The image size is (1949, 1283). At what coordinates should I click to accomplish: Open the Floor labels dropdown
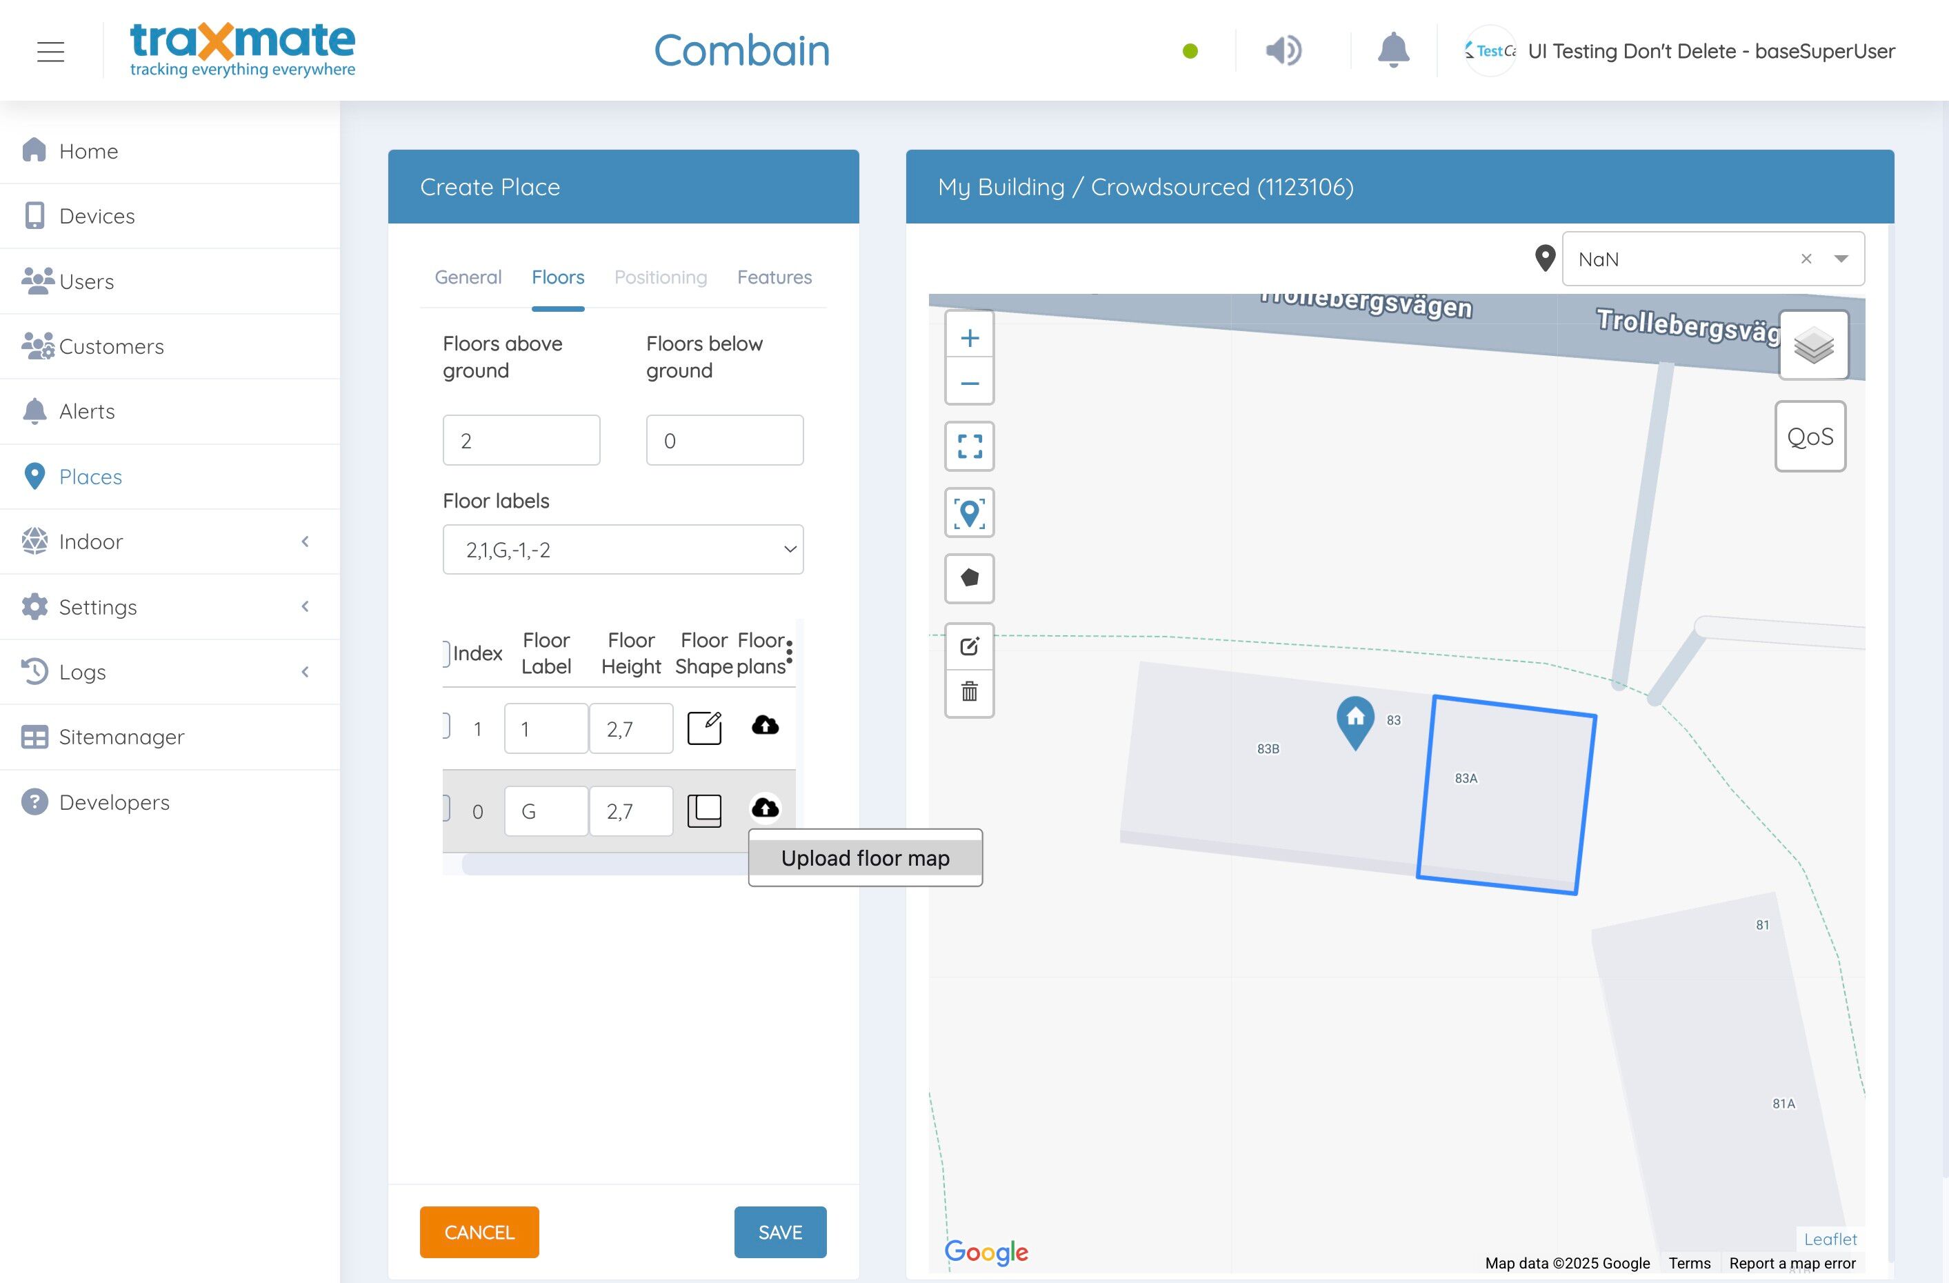point(622,550)
